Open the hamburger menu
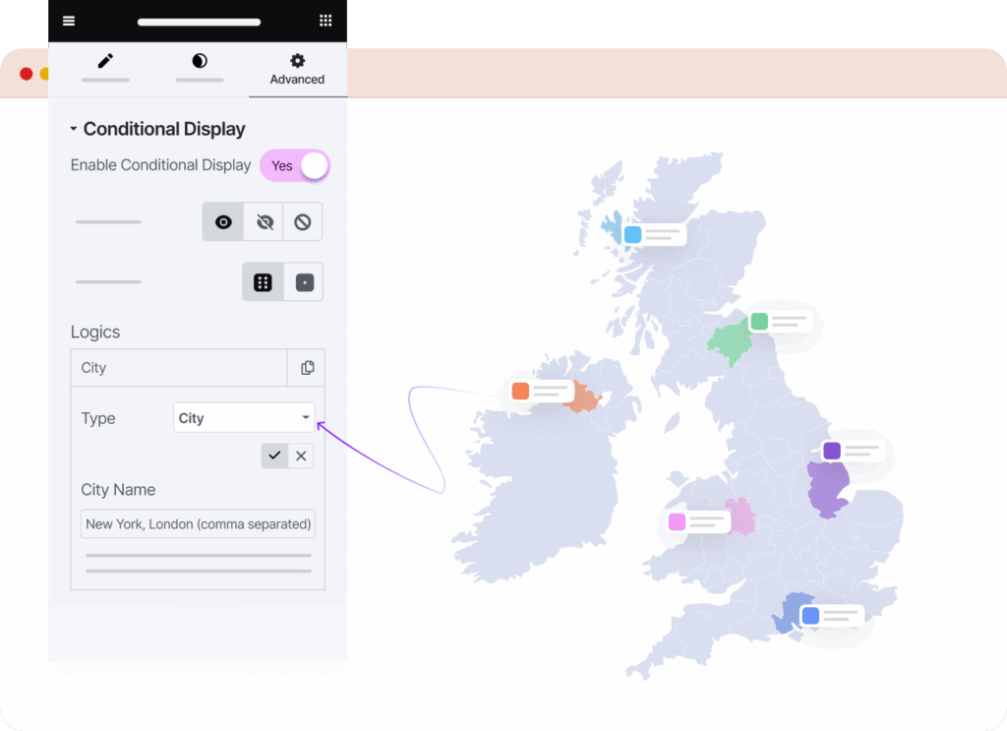The width and height of the screenshot is (1007, 731). point(68,20)
